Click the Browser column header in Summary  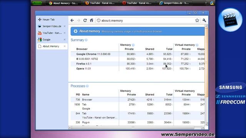[x=82, y=49]
